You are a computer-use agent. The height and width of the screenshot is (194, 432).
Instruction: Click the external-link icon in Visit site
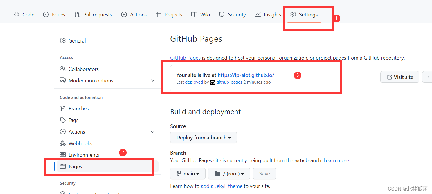[390, 77]
